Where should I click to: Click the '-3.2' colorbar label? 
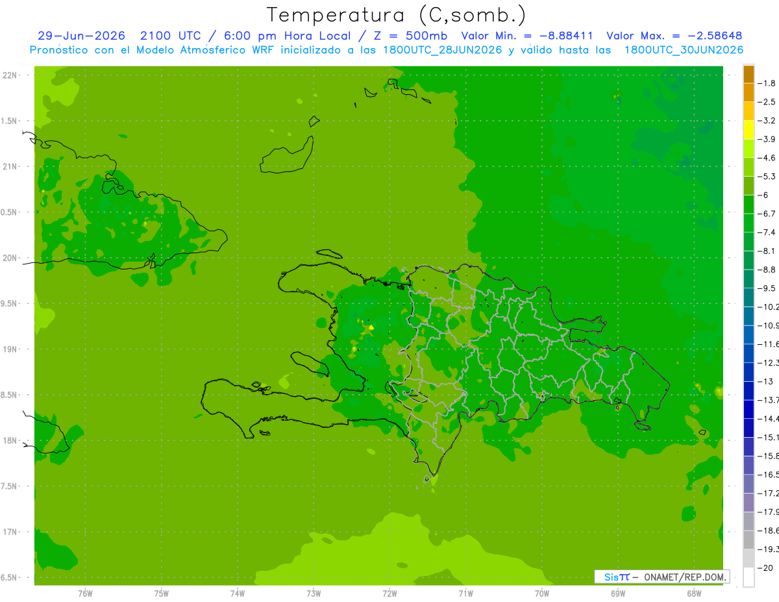tap(767, 121)
